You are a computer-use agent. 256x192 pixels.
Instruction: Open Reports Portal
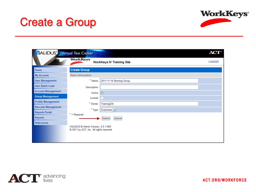tap(50, 112)
